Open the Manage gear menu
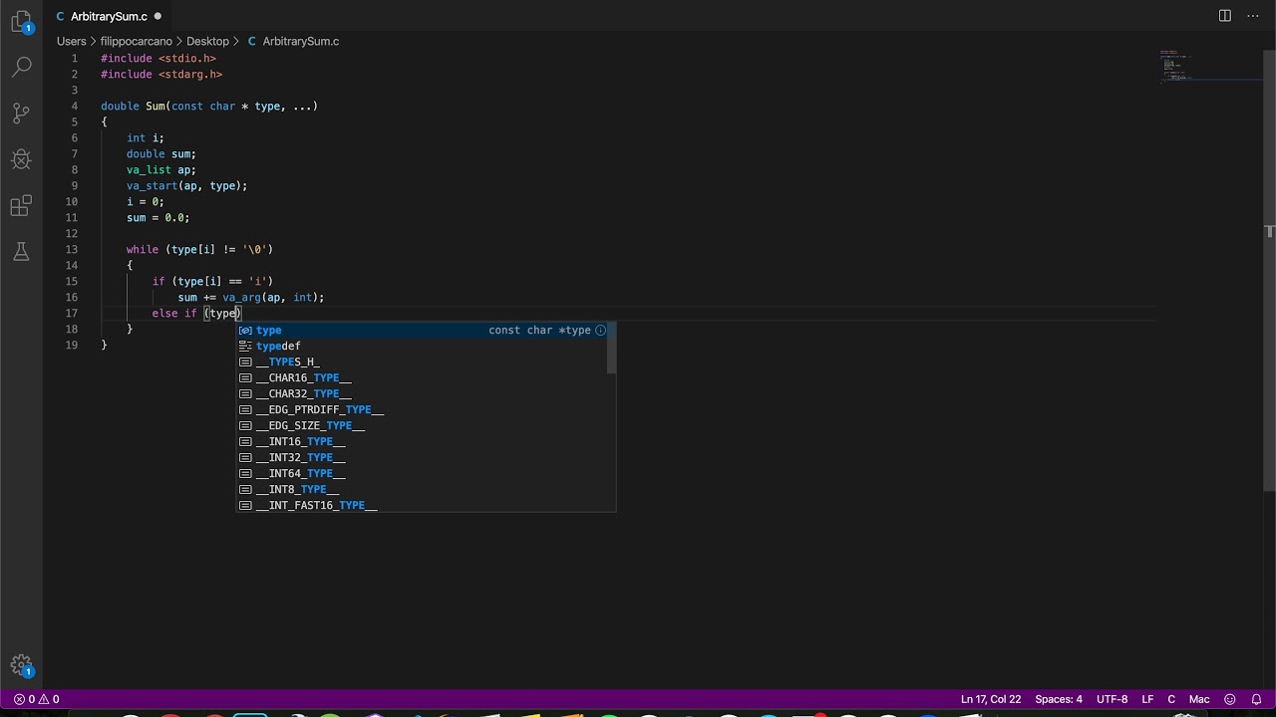The height and width of the screenshot is (717, 1276). click(21, 666)
